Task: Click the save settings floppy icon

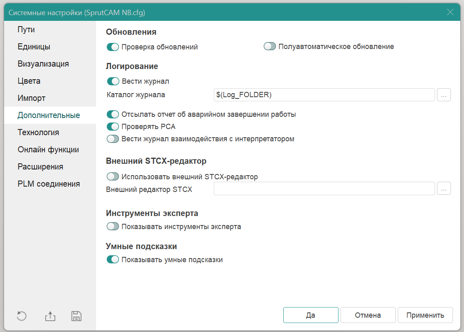Action: click(x=76, y=316)
